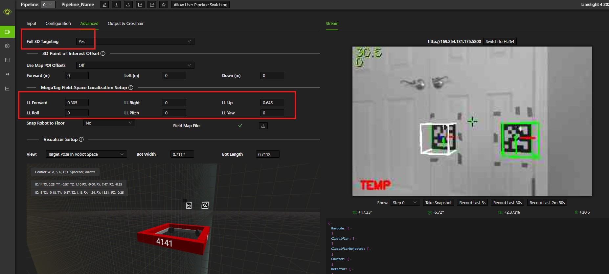Click Take Snapshot button
This screenshot has width=609, height=274.
(x=438, y=203)
